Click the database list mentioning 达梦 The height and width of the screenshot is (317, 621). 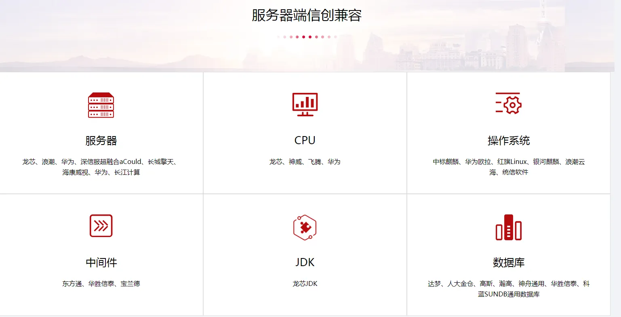509,289
